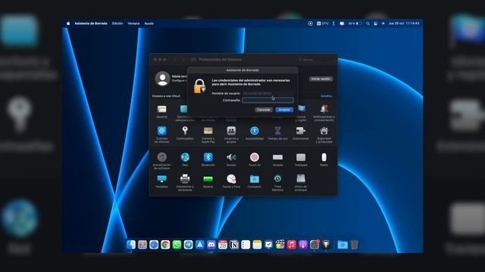Open Podcasts from the Dock
The width and height of the screenshot is (485, 272).
click(303, 245)
